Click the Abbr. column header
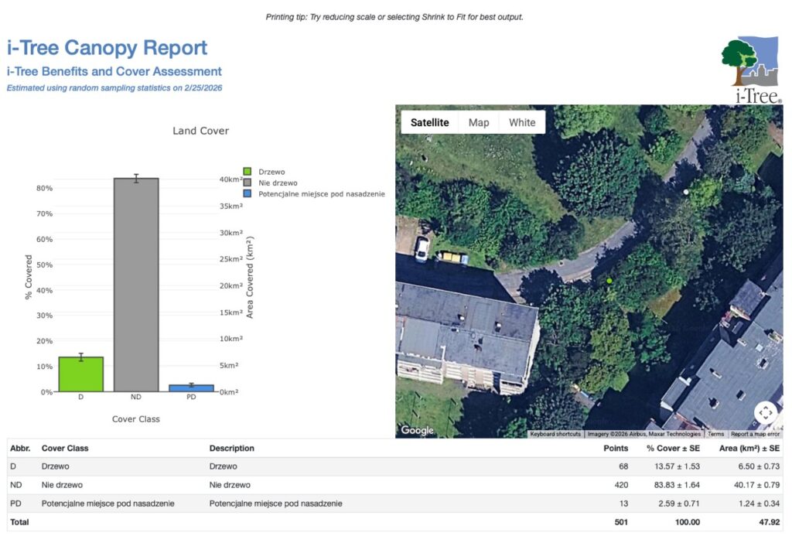The width and height of the screenshot is (792, 536). pos(19,448)
